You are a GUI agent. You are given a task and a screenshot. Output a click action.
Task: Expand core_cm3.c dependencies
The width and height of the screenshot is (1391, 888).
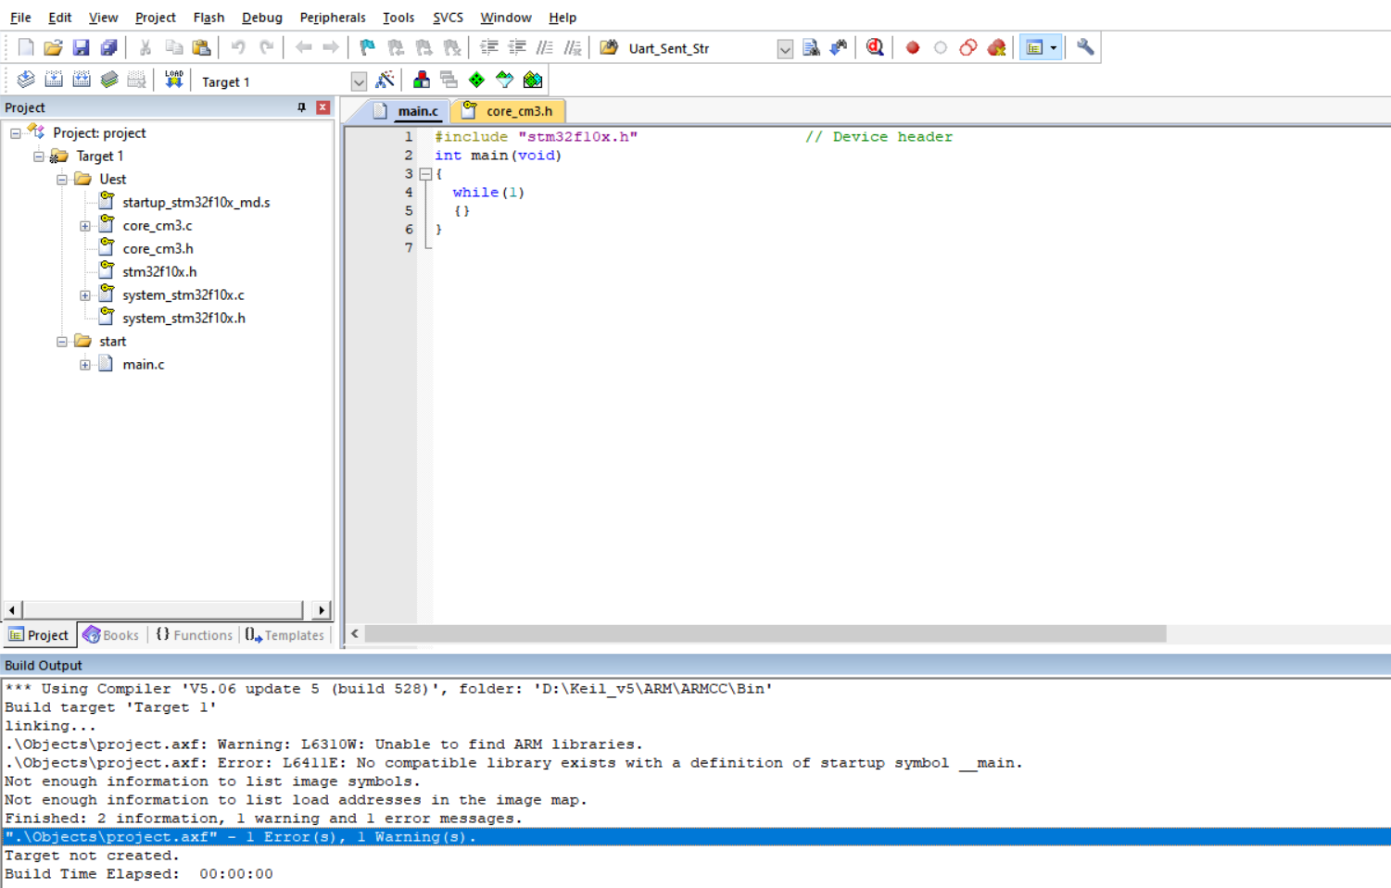[85, 226]
